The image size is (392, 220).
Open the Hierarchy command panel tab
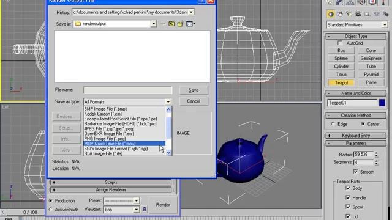pos(350,2)
